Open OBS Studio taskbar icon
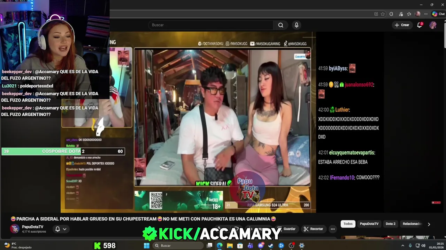 (292, 245)
